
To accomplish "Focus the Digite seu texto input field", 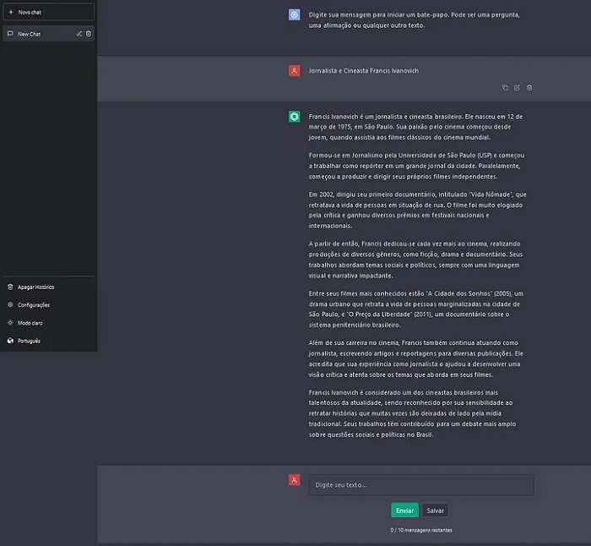I will pos(420,485).
